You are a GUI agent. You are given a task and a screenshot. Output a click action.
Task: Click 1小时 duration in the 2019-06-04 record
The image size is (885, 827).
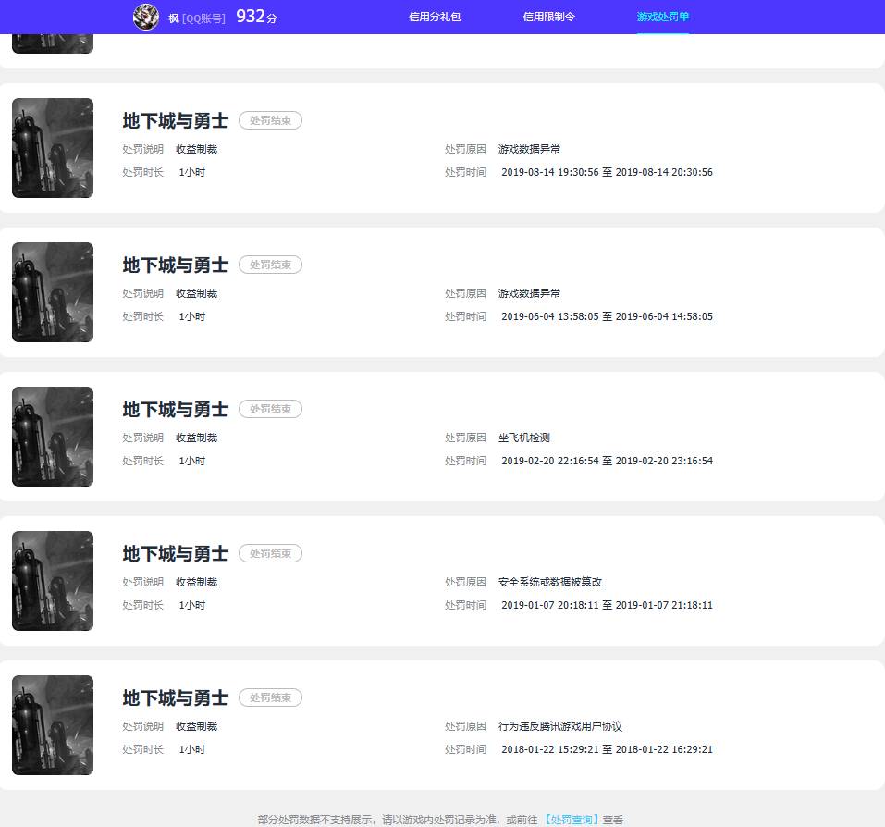pyautogui.click(x=192, y=316)
